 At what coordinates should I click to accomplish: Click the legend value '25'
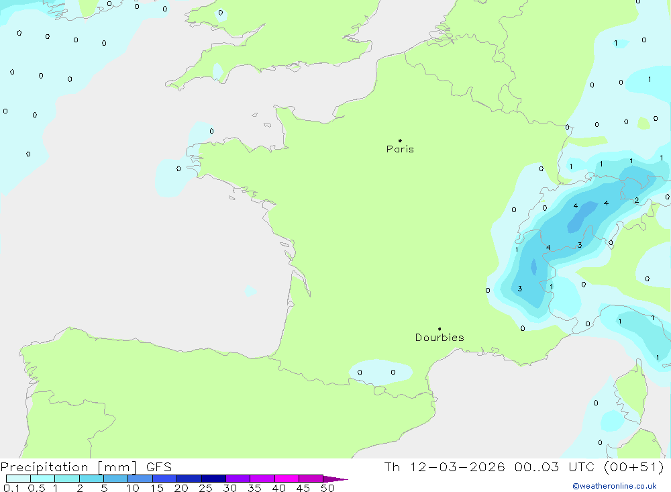(206, 488)
